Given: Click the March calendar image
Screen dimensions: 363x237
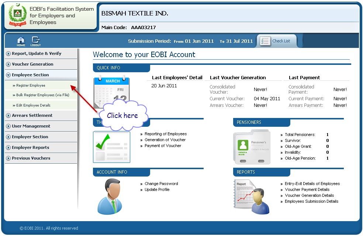Looking at the screenshot, I should (111, 93).
